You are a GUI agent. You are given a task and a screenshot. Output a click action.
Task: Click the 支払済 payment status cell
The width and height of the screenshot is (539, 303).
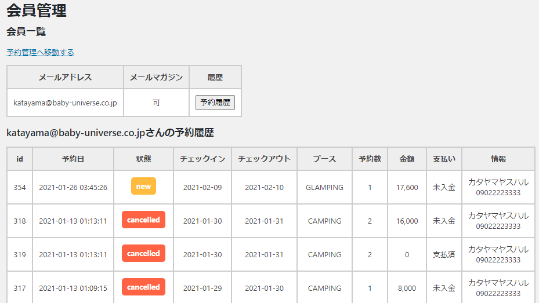[444, 254]
